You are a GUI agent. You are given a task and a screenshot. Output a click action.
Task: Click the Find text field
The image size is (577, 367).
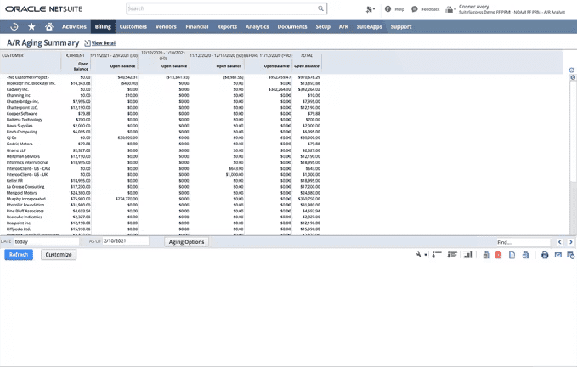tap(522, 242)
